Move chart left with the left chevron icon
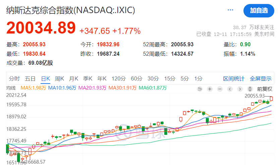278x165 pixels. (230, 89)
